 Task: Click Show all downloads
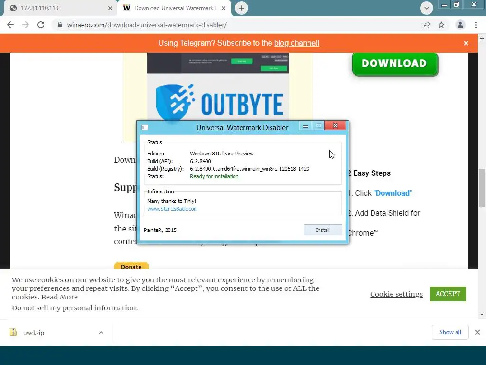pos(450,332)
